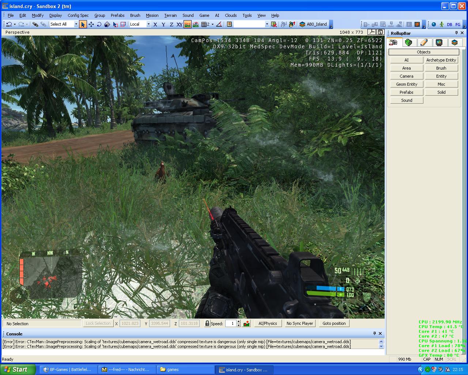Click the Undo arrow icon

pyautogui.click(x=9, y=24)
